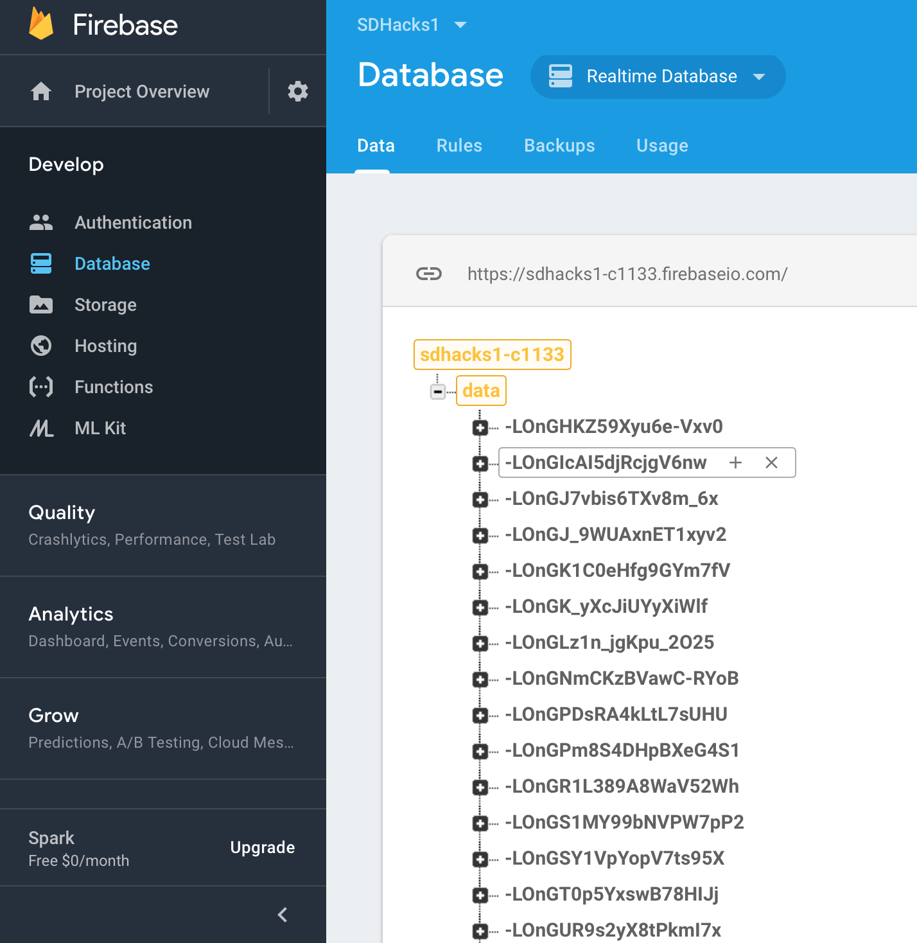The height and width of the screenshot is (943, 917).
Task: Expand node -LOnGUR9s2yX8tPkmI7x
Action: (480, 931)
